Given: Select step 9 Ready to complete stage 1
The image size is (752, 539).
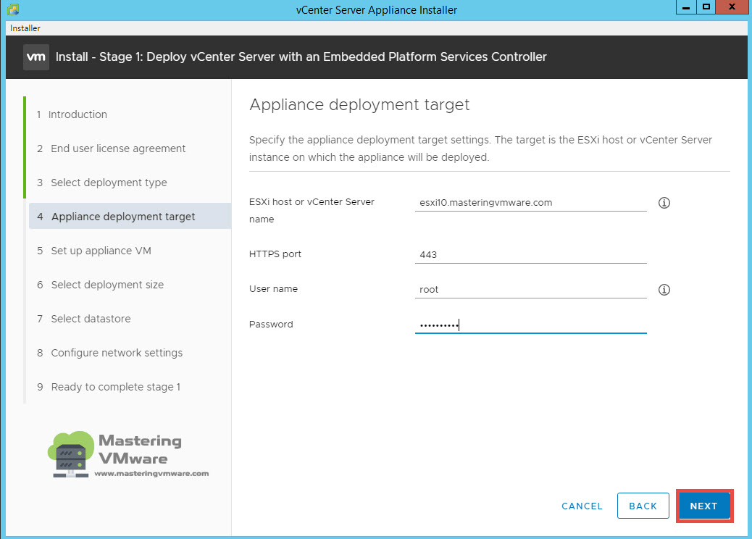Looking at the screenshot, I should point(109,387).
